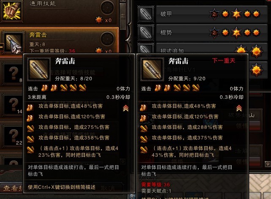The width and height of the screenshot is (271, 199).
Task: Toggle the round slot on 奔雷击 row
Action: coord(107,39)
